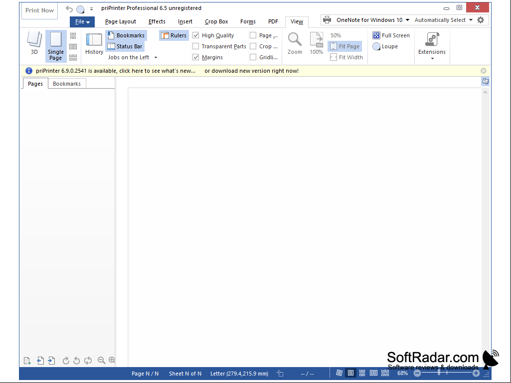Undo the last action in quick access
This screenshot has width=511, height=383.
click(69, 9)
